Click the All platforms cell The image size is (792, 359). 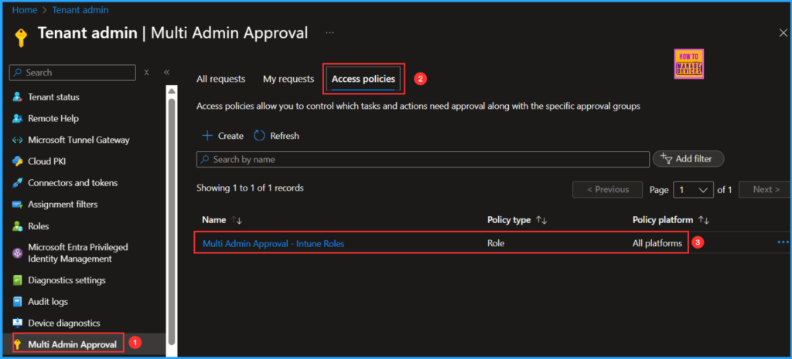point(657,243)
